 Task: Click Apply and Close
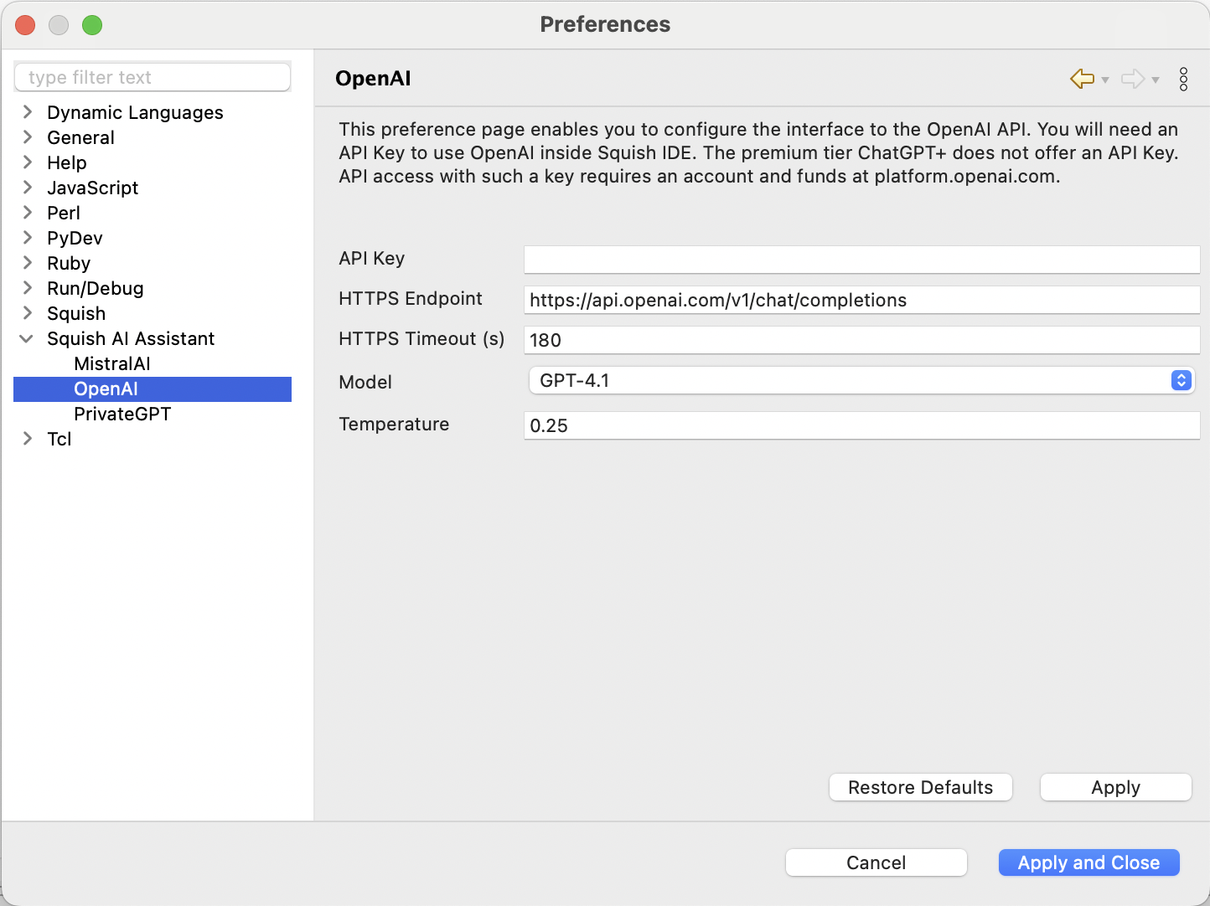pyautogui.click(x=1088, y=862)
